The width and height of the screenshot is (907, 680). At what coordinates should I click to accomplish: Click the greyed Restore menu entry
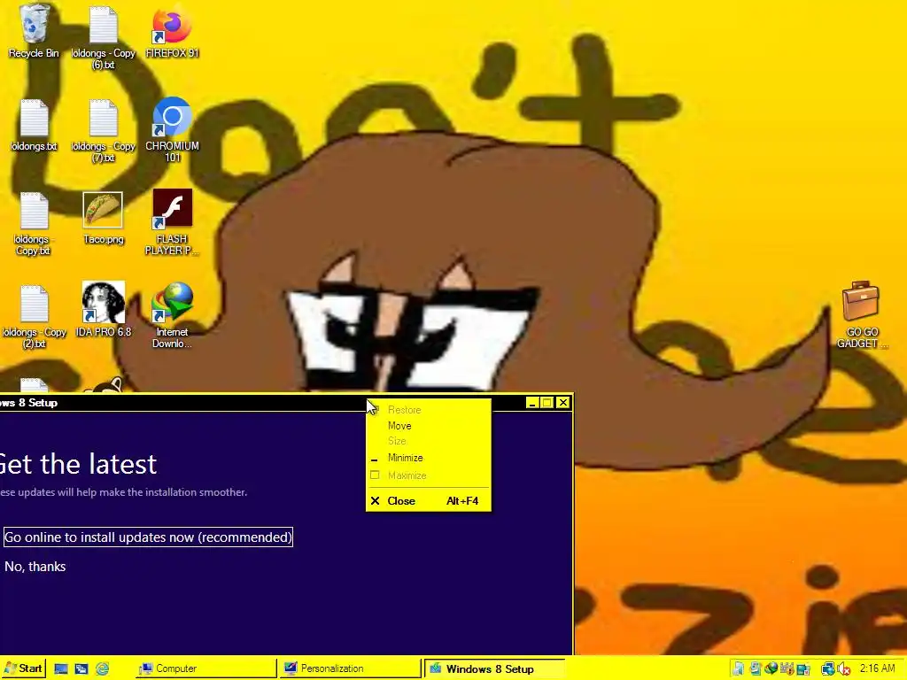click(429, 410)
